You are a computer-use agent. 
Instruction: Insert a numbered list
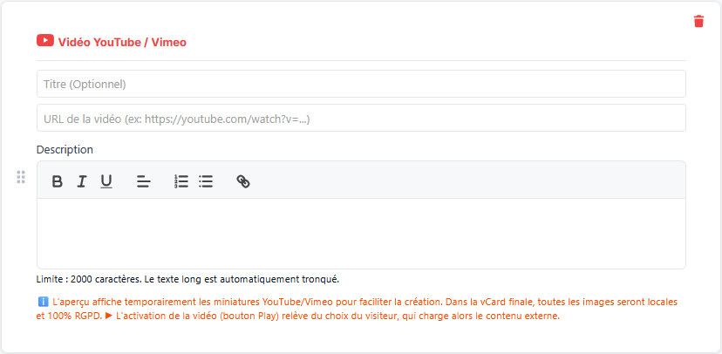coord(181,181)
